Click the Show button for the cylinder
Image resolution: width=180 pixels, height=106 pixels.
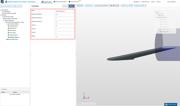(x=65, y=6)
